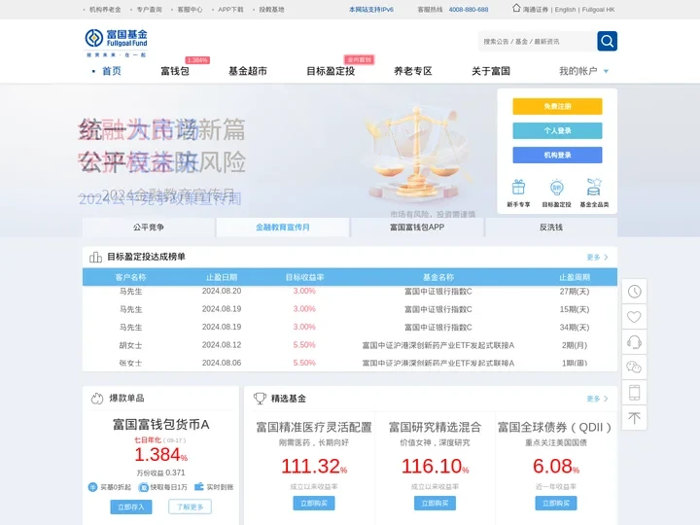Click hotline number 4008-880-688

pyautogui.click(x=469, y=10)
